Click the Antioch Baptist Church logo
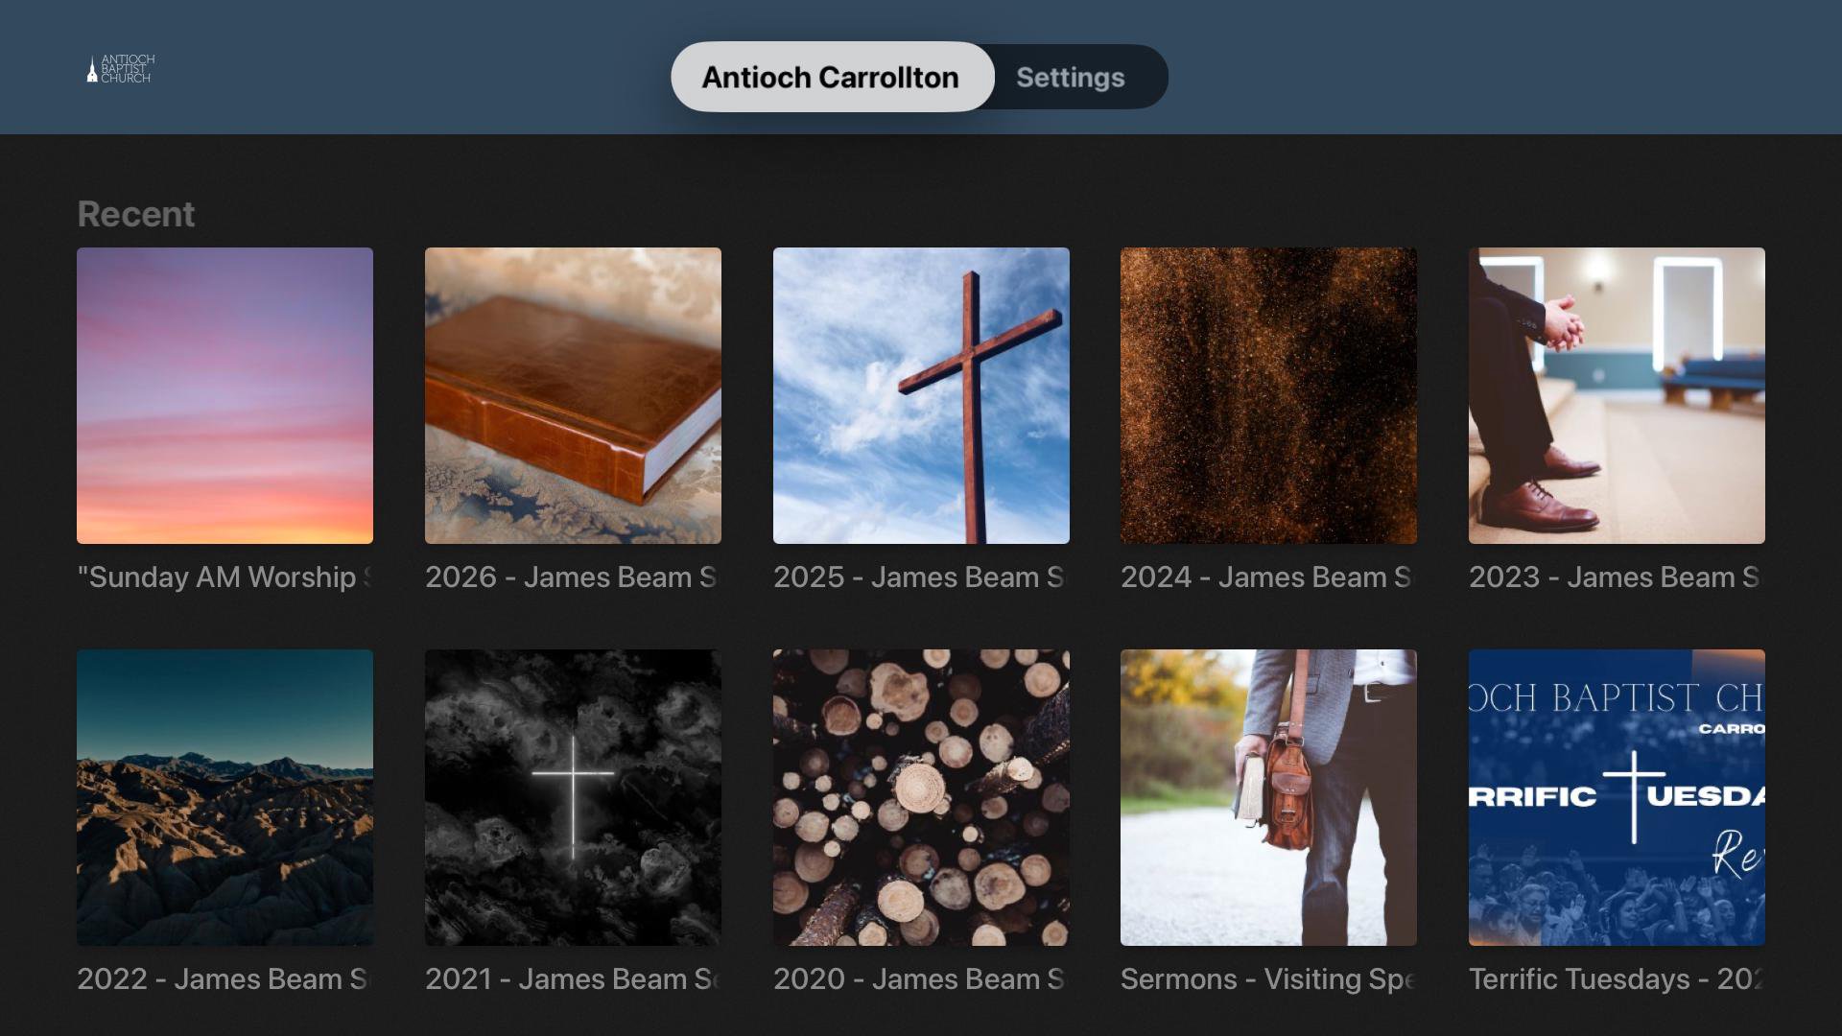 click(x=120, y=68)
